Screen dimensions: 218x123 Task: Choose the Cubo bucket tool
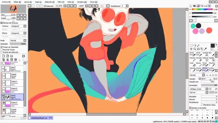[x=193, y=65]
